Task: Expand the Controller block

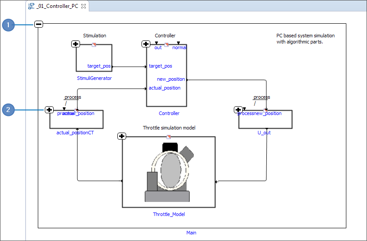Action: tap(146, 44)
